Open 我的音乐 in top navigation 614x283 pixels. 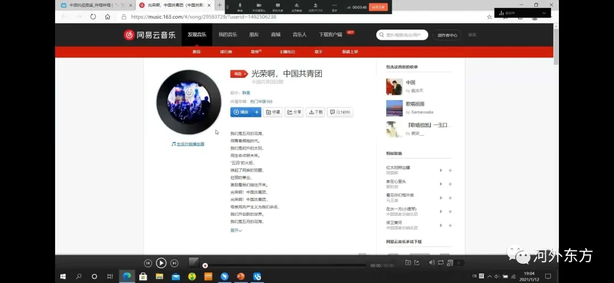[227, 35]
